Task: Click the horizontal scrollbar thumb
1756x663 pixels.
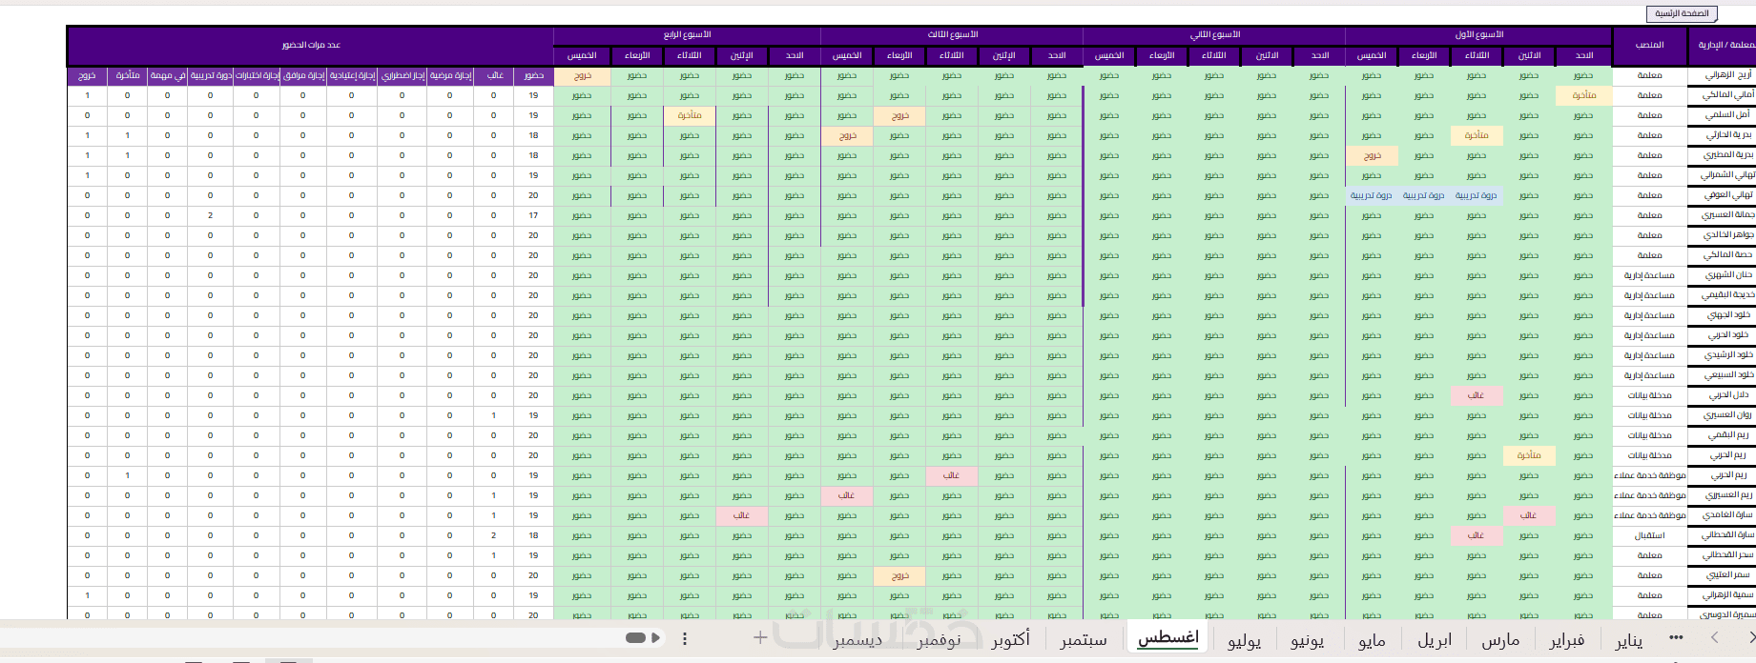Action: click(x=636, y=638)
